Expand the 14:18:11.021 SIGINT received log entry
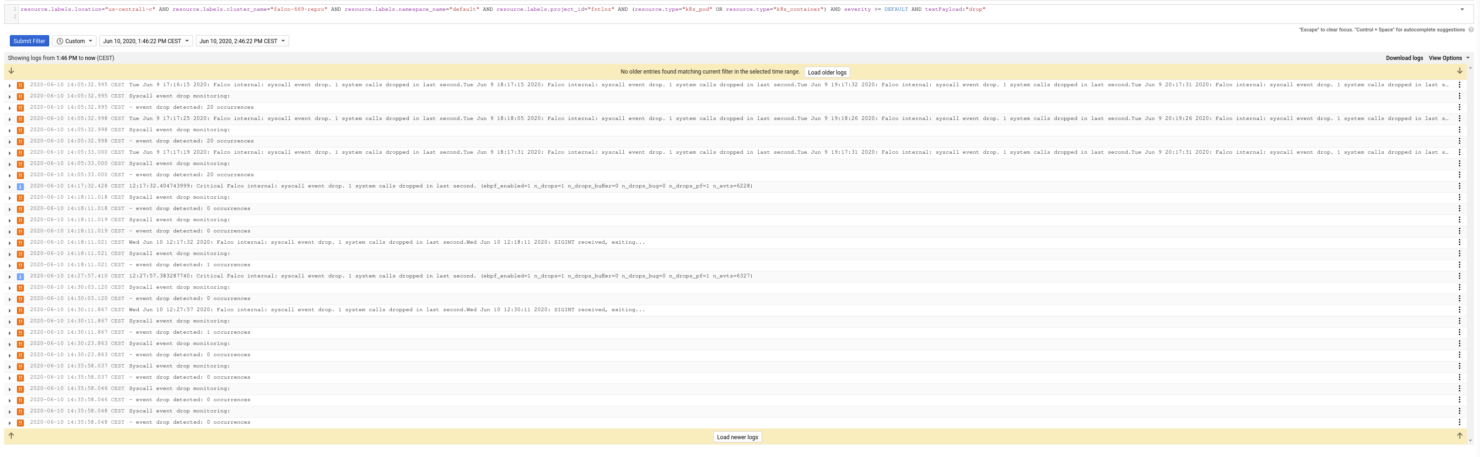 pos(10,243)
